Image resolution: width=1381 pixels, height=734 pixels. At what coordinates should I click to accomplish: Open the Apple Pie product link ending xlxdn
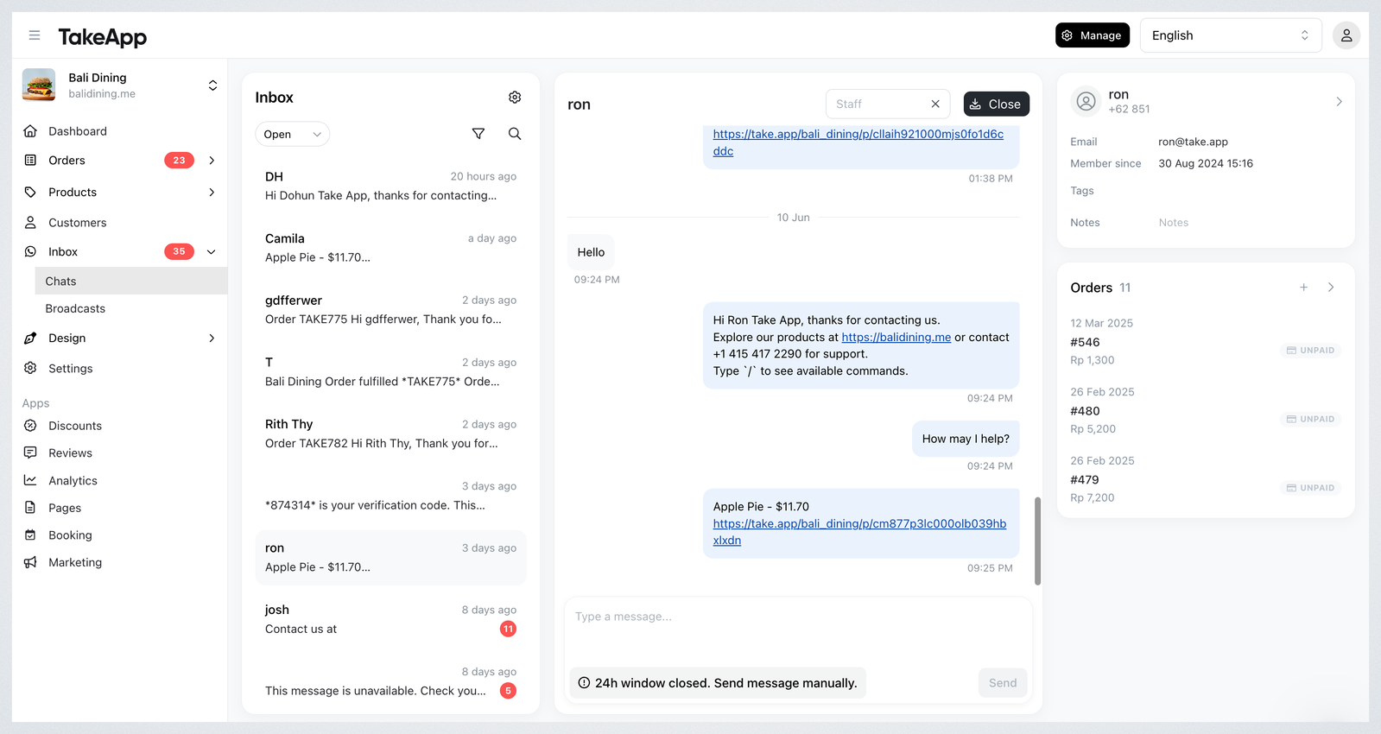(x=859, y=532)
